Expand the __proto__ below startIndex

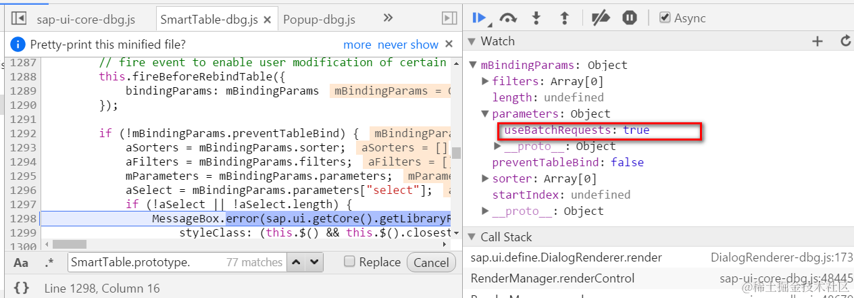coord(485,212)
